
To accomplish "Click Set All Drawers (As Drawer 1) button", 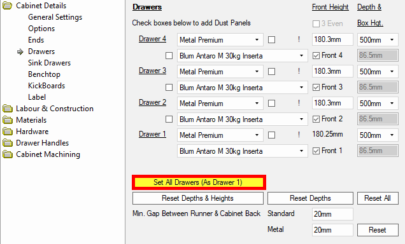I will [x=199, y=182].
